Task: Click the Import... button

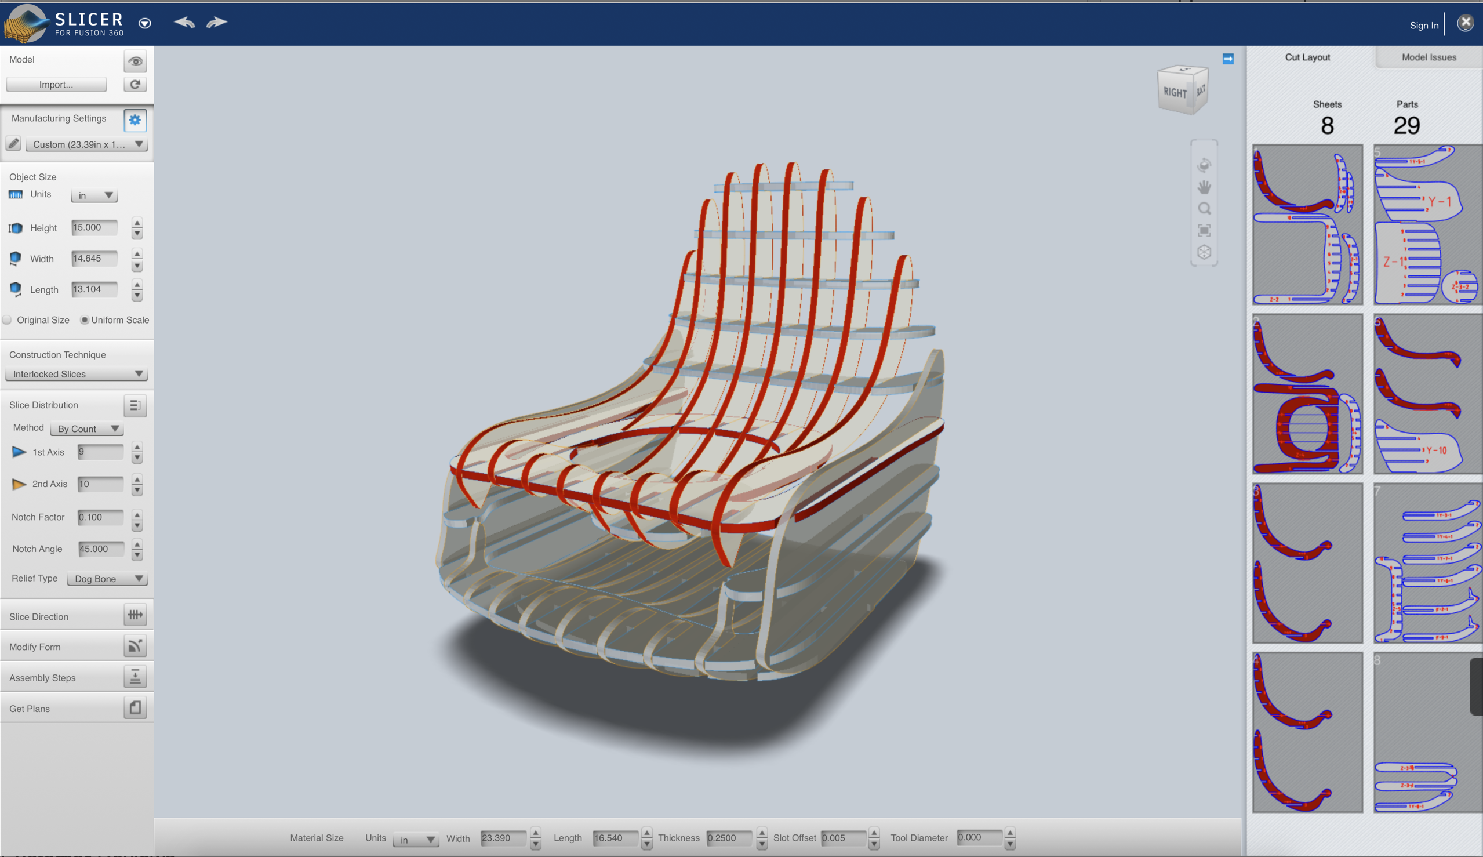Action: click(56, 85)
